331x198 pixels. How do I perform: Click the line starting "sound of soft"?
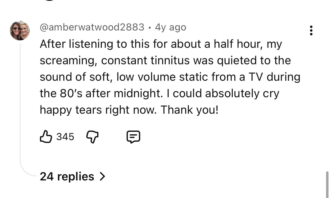[170, 77]
